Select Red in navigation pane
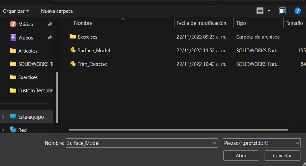 [22, 130]
